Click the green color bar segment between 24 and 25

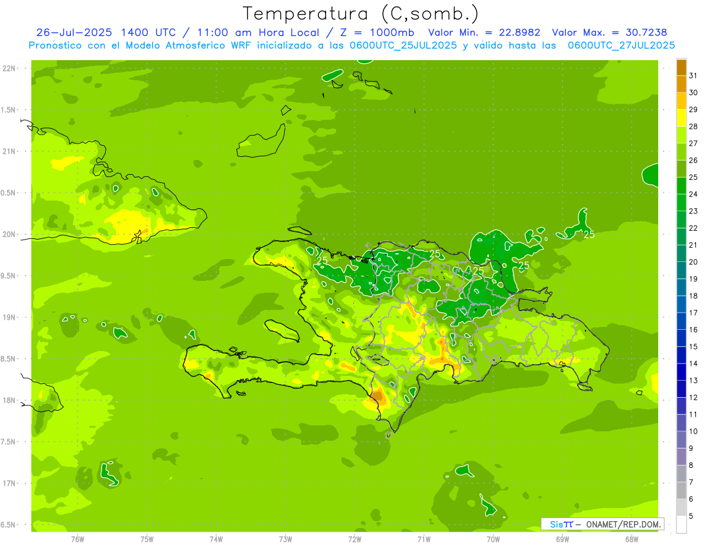pos(681,186)
